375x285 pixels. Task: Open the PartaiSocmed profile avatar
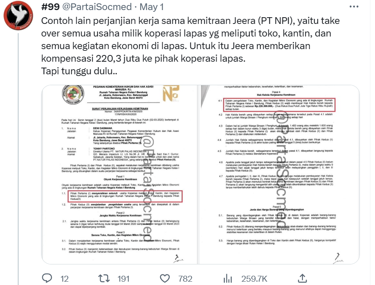pyautogui.click(x=18, y=16)
